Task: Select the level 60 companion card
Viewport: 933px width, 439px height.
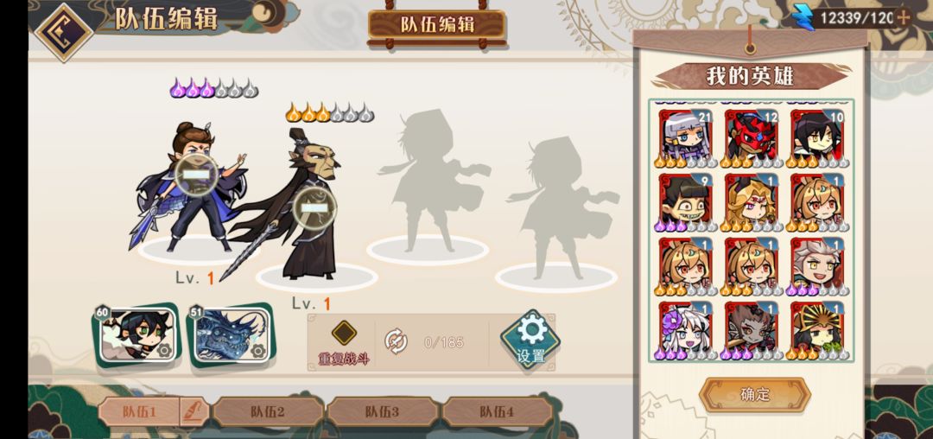Action: click(136, 335)
